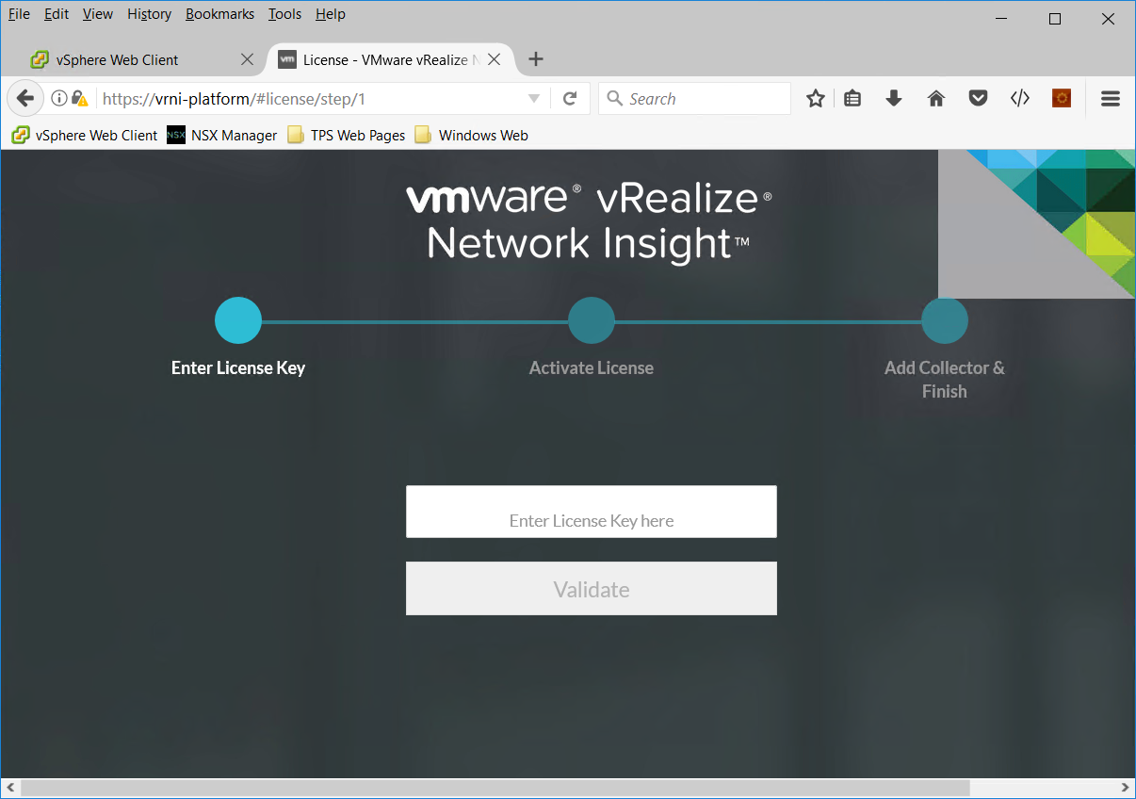View site information in the address bar
Viewport: 1136px width, 799px height.
click(59, 98)
